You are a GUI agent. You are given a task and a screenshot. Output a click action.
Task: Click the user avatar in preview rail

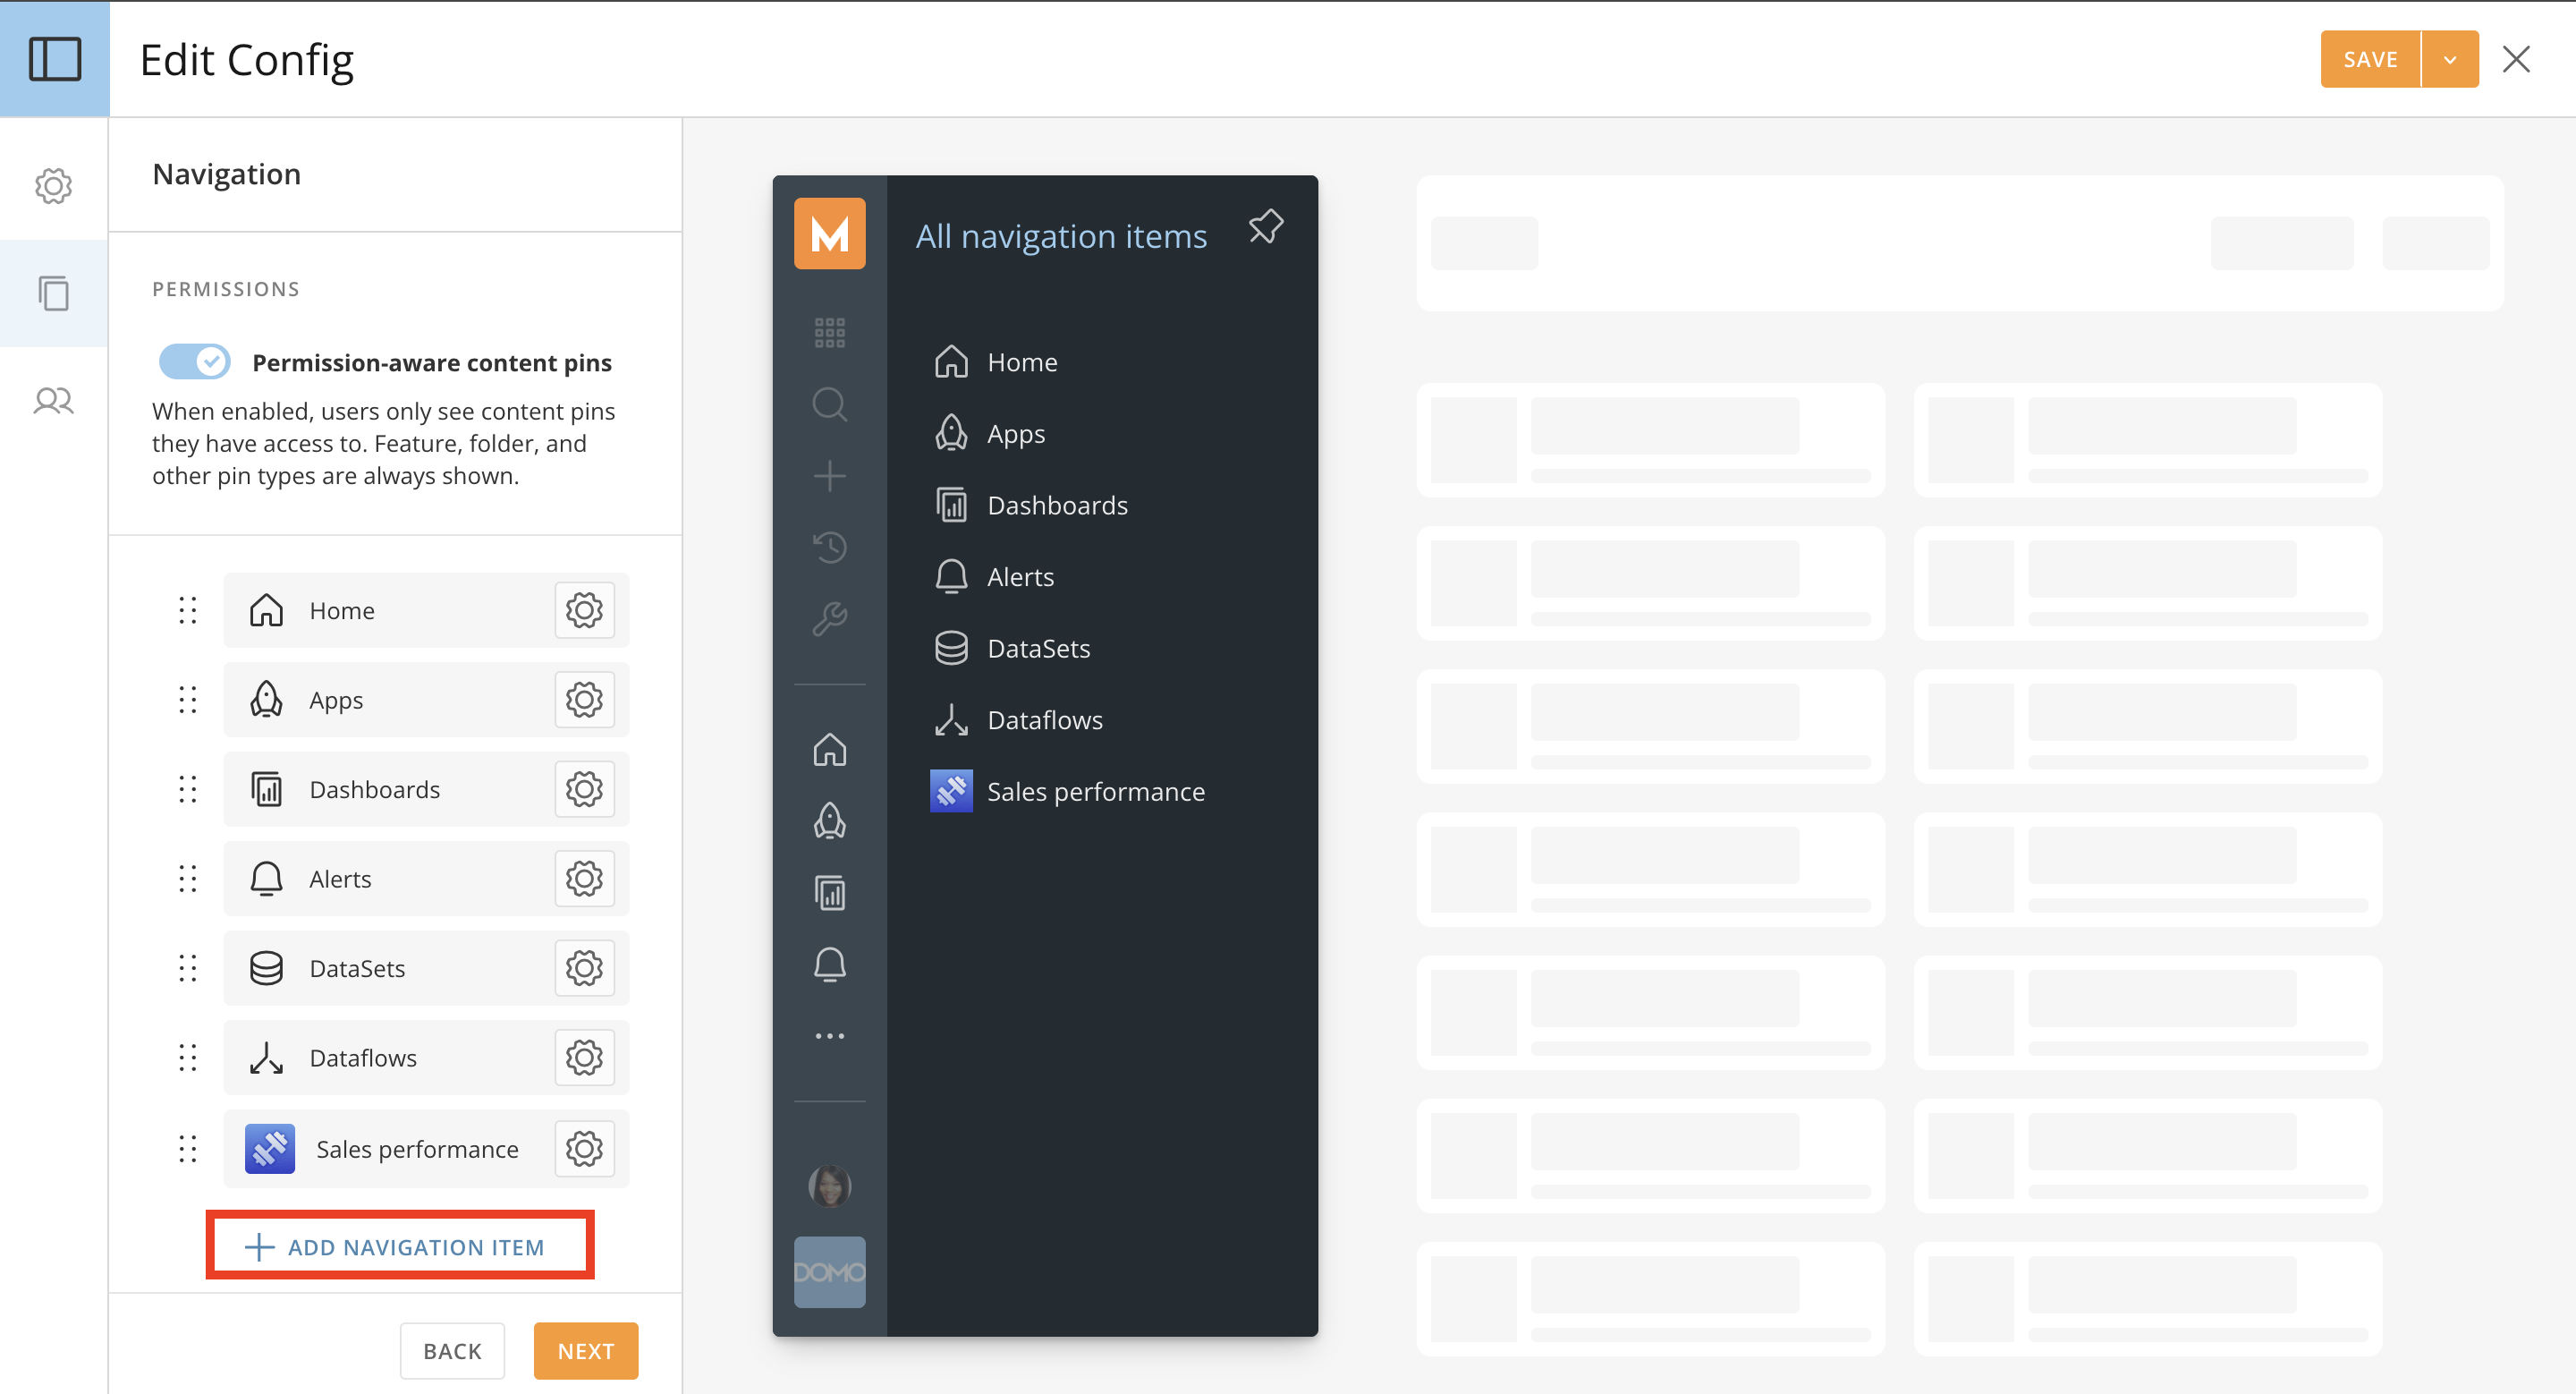coord(830,1187)
